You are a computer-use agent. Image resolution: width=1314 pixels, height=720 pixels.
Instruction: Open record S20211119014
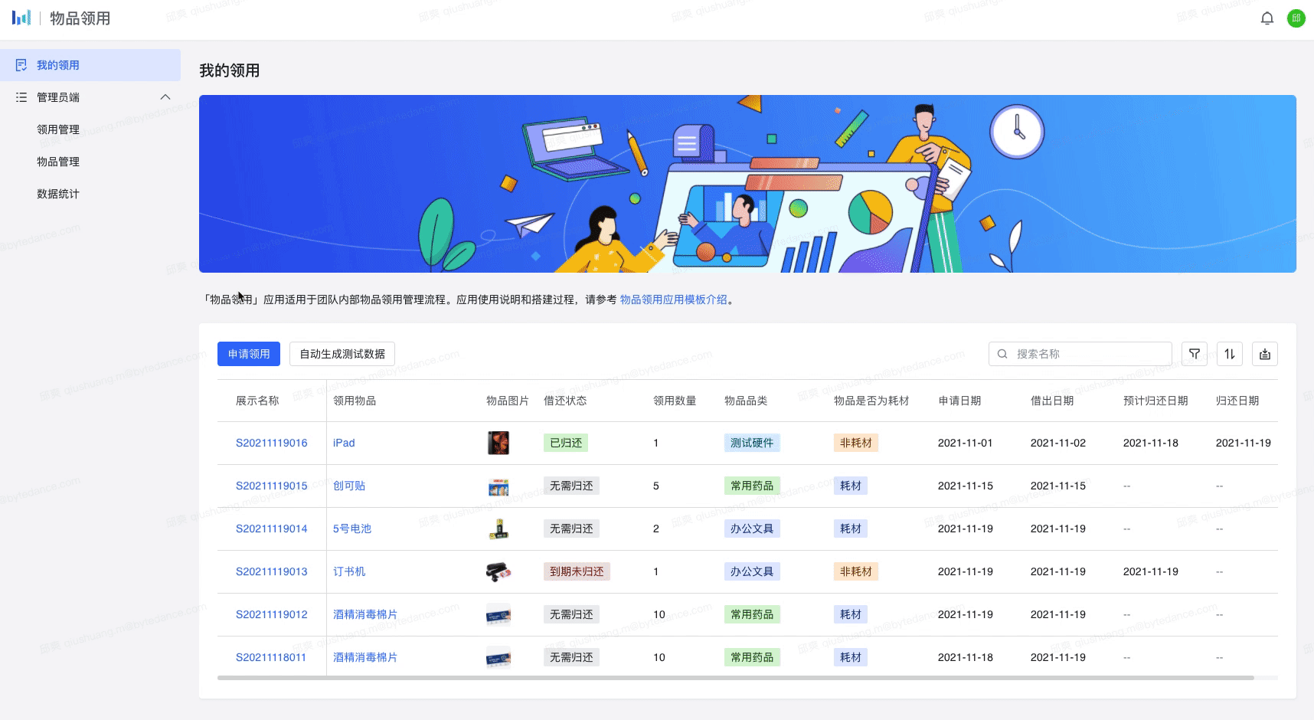271,529
